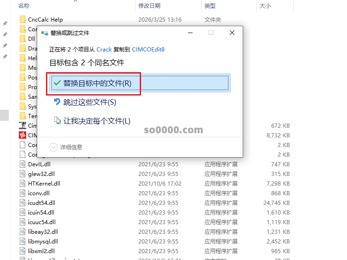Select the icuuc54.dll file icon

pyautogui.click(x=23, y=222)
